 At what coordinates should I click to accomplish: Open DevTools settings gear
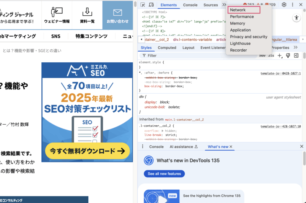click(x=284, y=5)
